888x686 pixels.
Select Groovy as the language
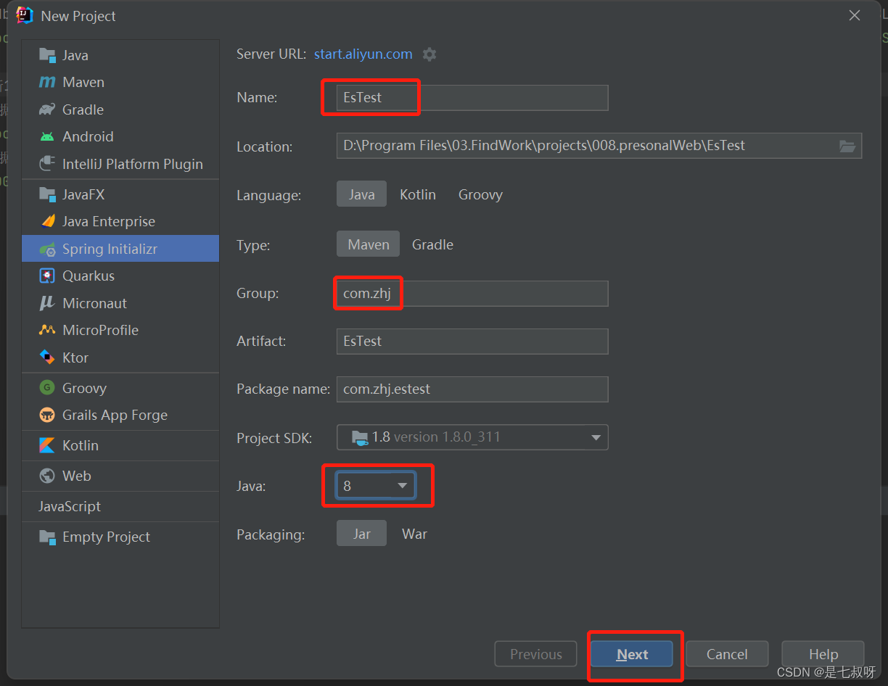click(480, 195)
